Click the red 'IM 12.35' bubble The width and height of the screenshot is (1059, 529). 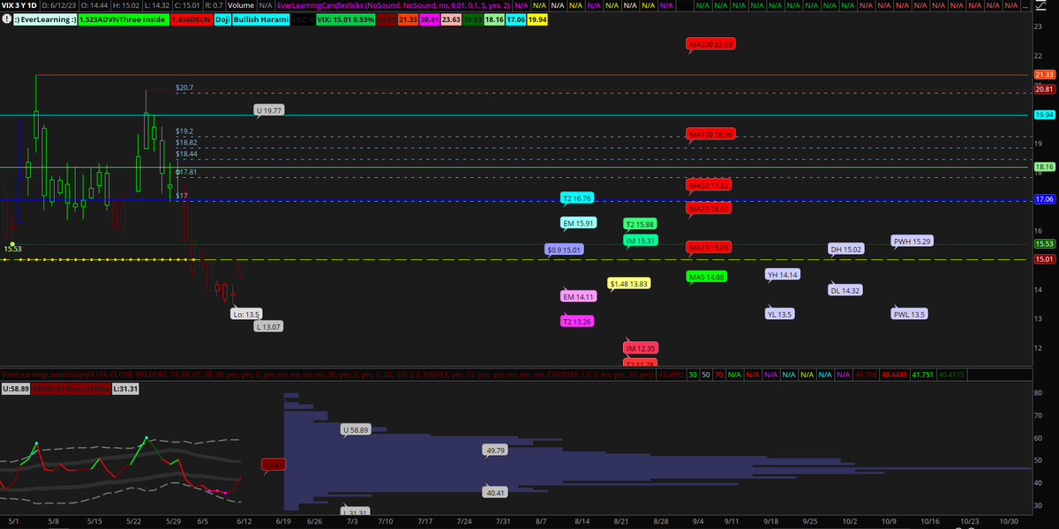pyautogui.click(x=640, y=349)
